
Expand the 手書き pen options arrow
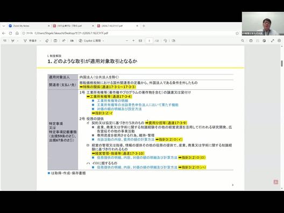pos(40,41)
